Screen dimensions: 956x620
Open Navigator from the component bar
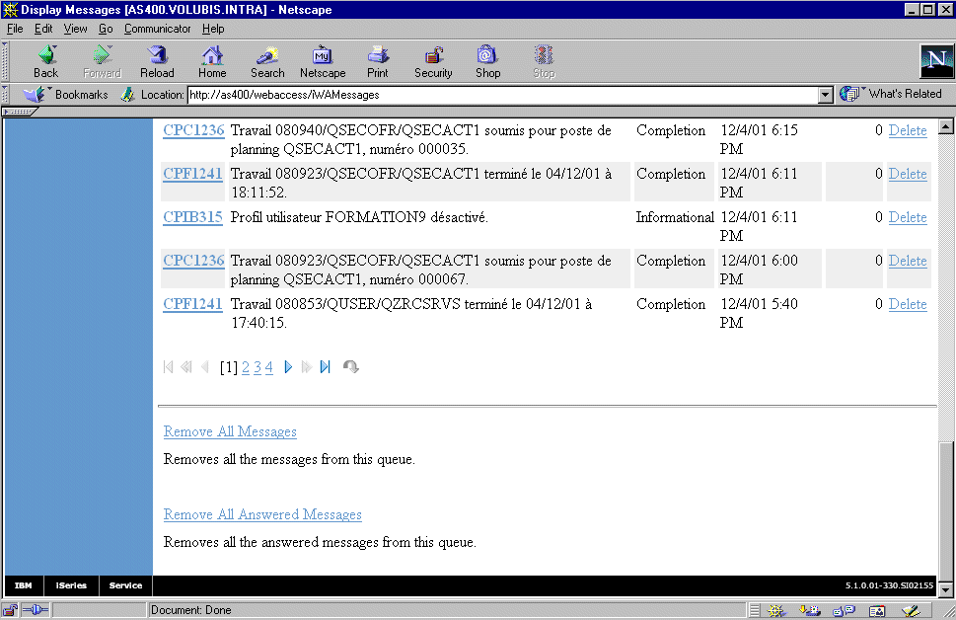tap(775, 610)
